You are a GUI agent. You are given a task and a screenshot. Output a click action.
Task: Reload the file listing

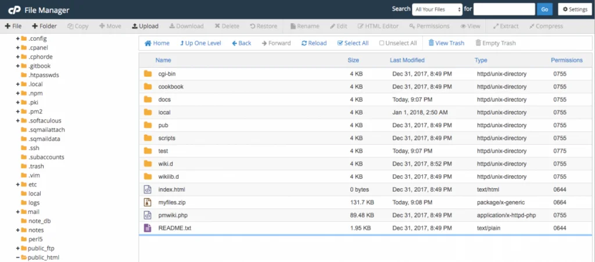point(314,43)
